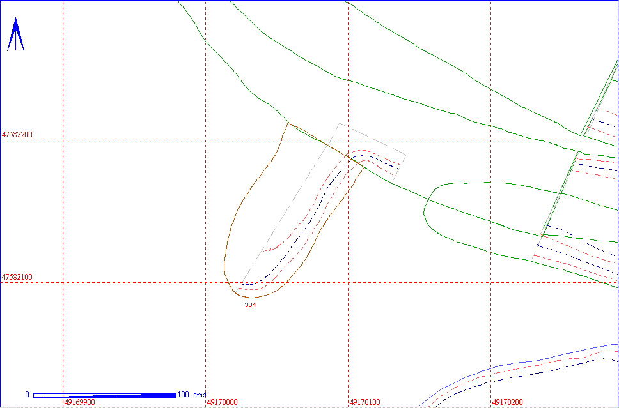The height and width of the screenshot is (408, 619).
Task: Click the easting label 49170000
Action: point(223,402)
